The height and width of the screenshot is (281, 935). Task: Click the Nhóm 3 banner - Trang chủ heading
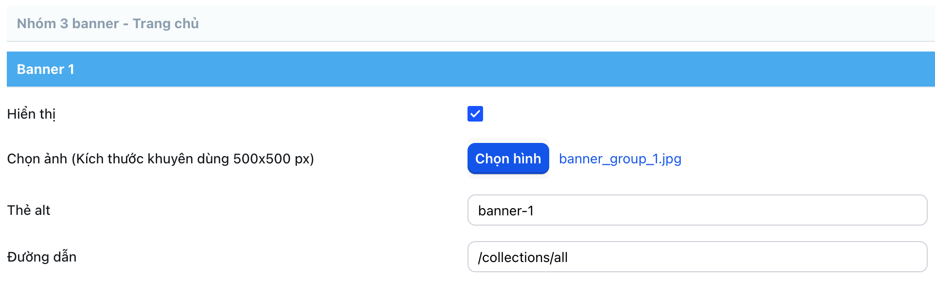(108, 23)
